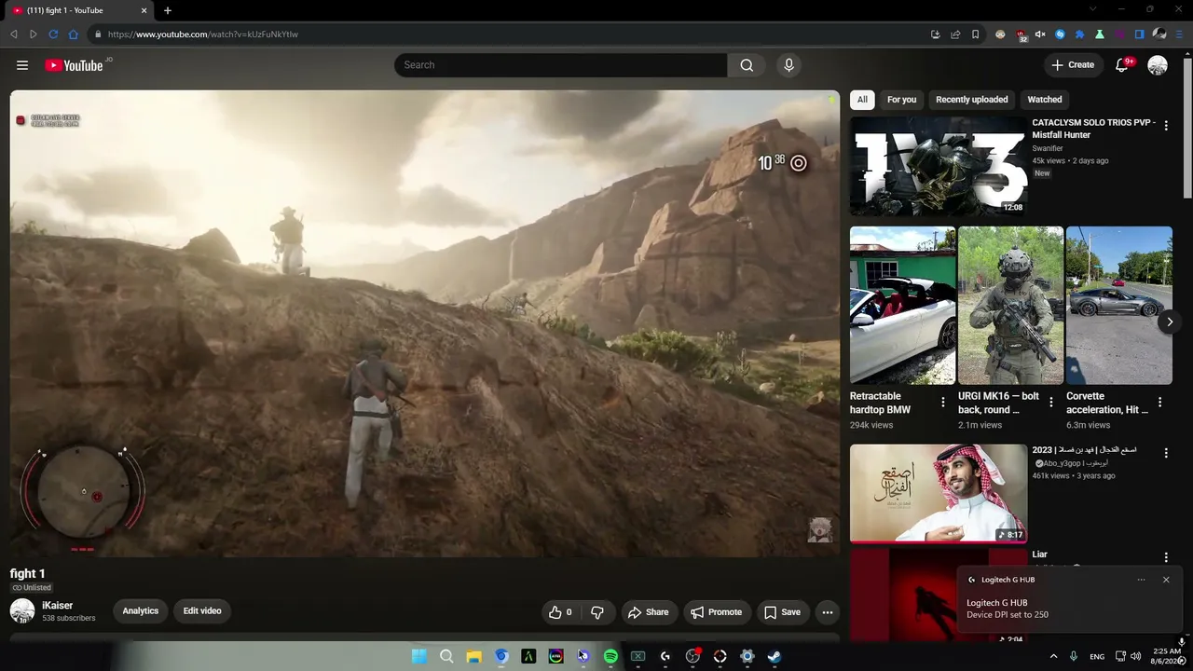
Task: Open the URGI MK16 short thumbnail
Action: (1010, 306)
